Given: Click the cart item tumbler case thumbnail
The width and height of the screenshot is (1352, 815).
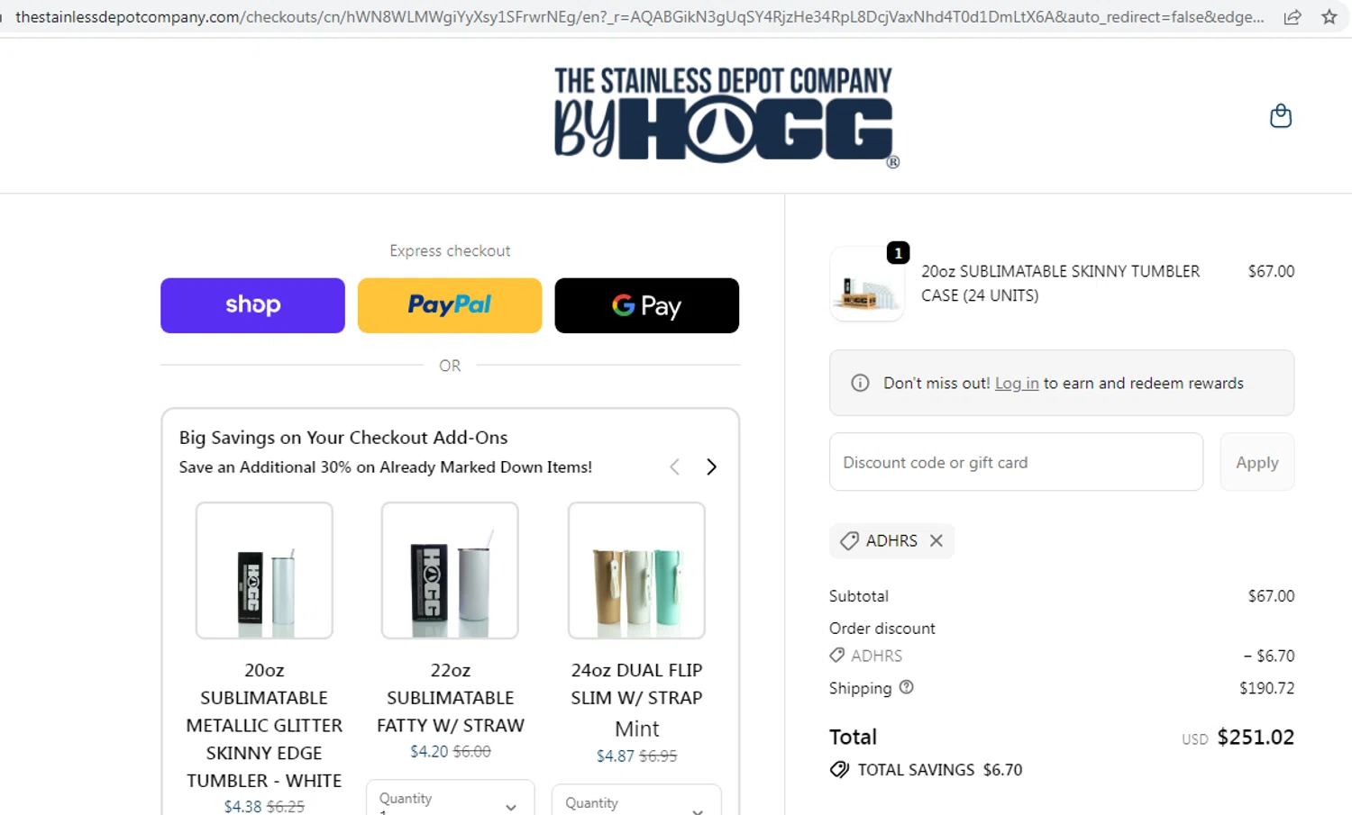Looking at the screenshot, I should point(866,285).
